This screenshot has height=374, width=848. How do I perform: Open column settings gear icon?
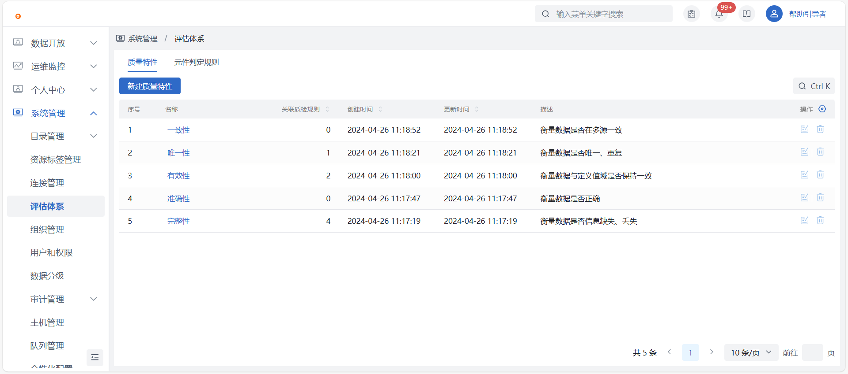(x=822, y=109)
